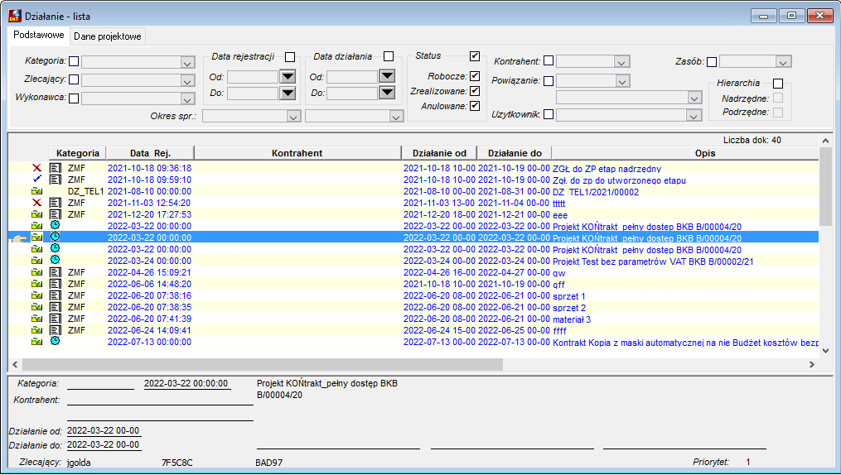Click the Kontrahent column header

click(x=297, y=153)
